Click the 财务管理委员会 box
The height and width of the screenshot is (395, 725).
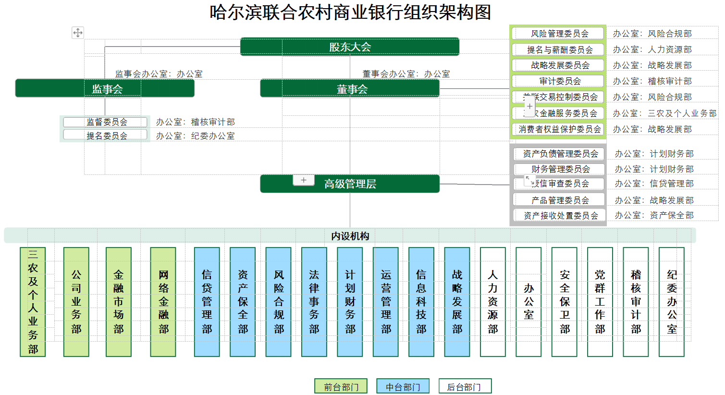click(559, 169)
